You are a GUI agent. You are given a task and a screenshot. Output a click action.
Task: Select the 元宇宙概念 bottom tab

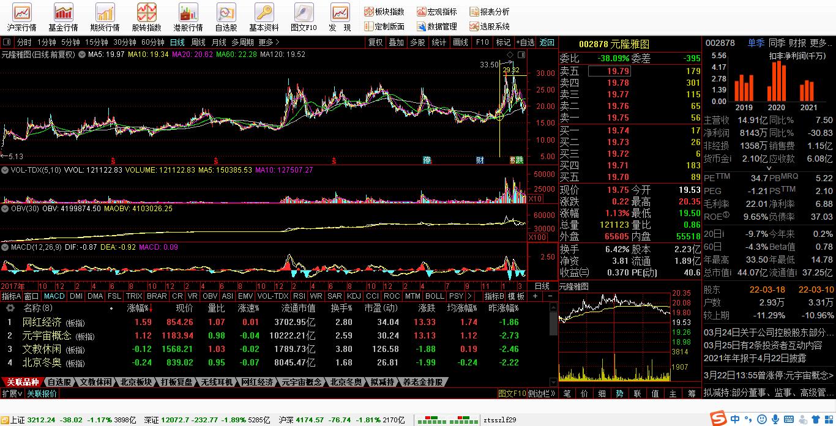(x=301, y=382)
